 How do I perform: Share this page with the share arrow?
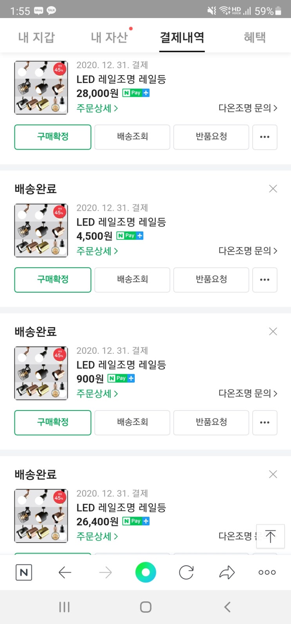click(227, 573)
